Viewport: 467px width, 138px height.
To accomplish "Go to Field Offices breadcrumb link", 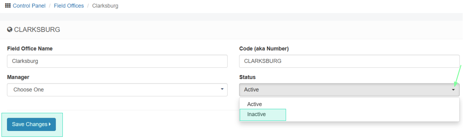I will pyautogui.click(x=69, y=6).
